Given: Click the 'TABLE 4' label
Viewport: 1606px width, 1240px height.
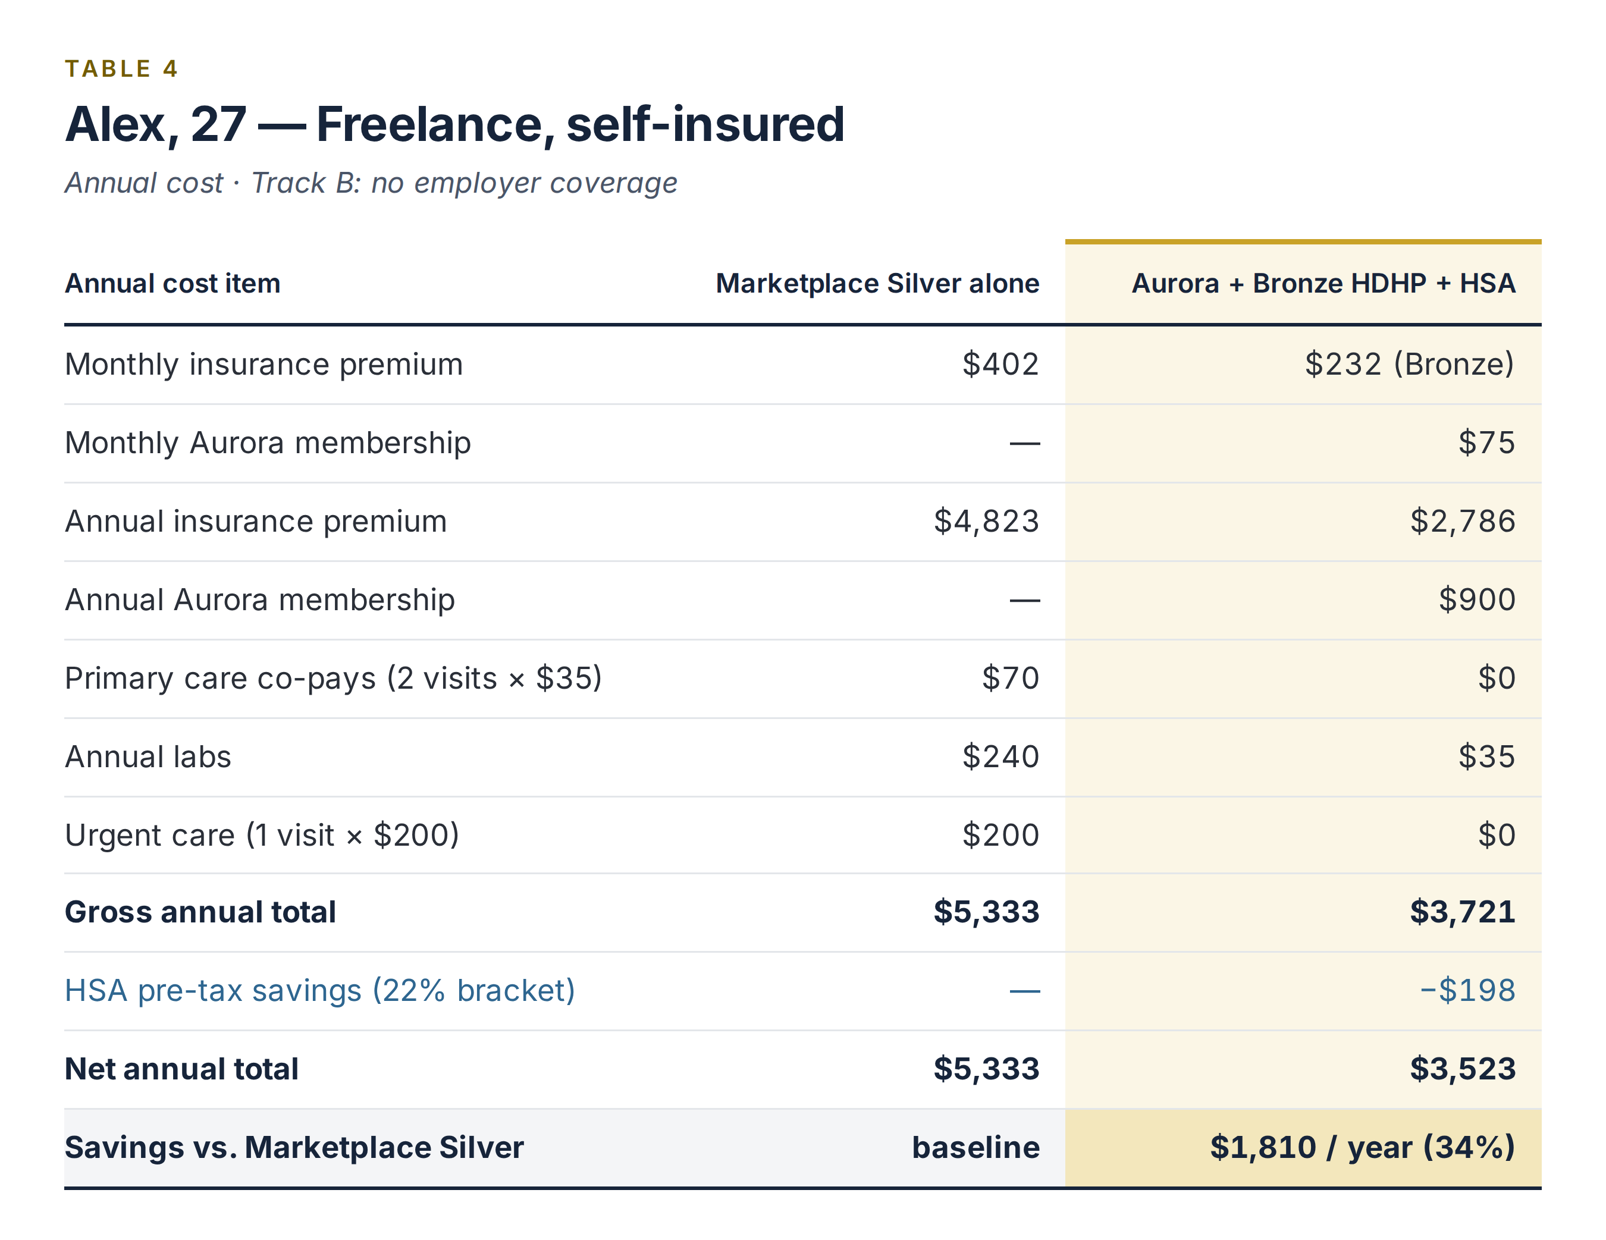Looking at the screenshot, I should click(x=121, y=69).
